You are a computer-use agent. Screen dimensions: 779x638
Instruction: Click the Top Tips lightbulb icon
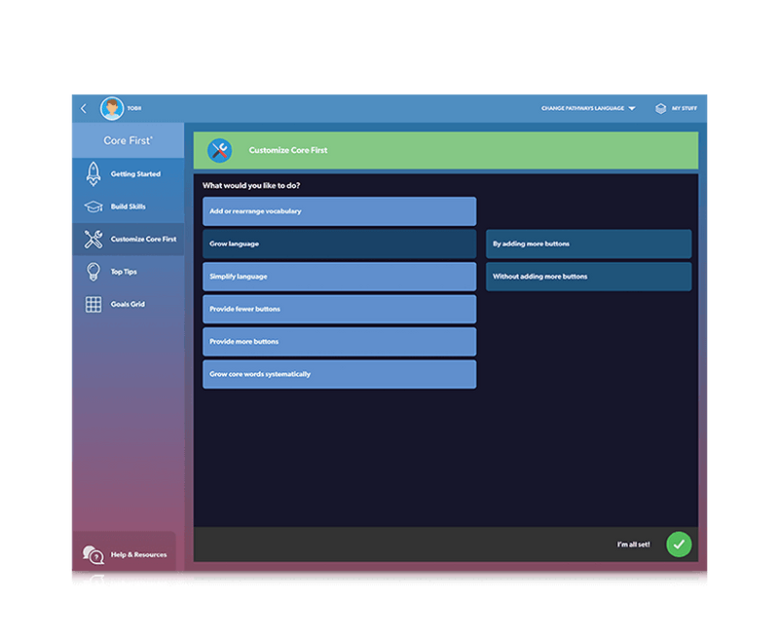(93, 272)
